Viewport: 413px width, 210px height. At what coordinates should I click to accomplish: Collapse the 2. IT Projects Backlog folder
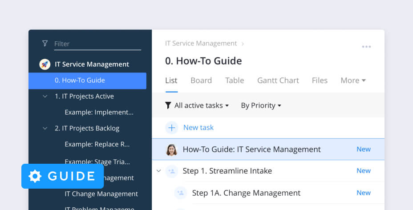click(45, 129)
